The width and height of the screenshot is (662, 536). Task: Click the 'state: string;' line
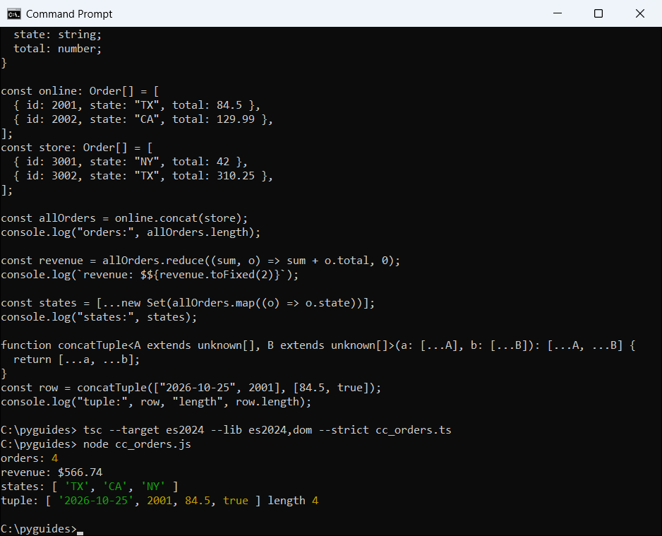(x=57, y=35)
